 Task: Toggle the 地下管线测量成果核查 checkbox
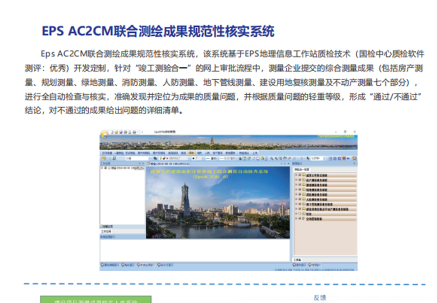pos(300,204)
